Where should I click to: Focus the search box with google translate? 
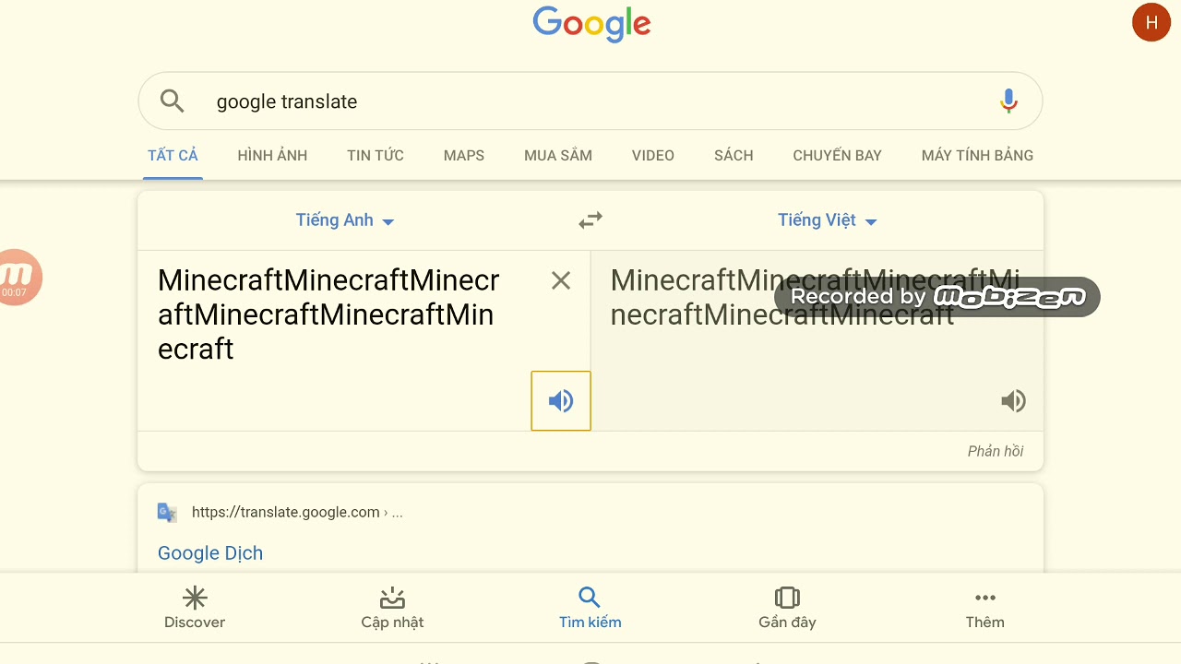coord(590,101)
